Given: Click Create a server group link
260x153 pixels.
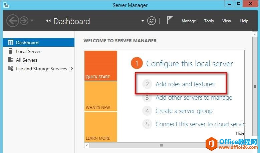Looking at the screenshot, I should pos(184,111).
